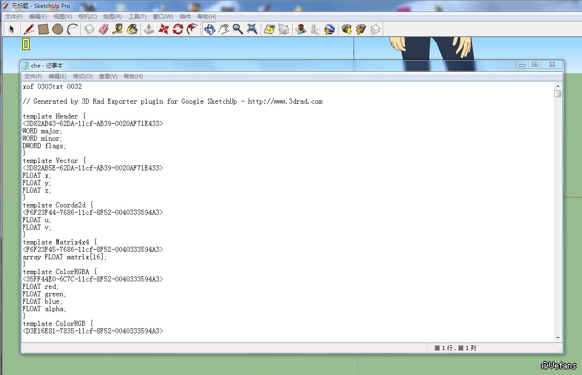Screen dimensions: 582x375
Task: Click the Get Models icon
Action: [x=347, y=29]
